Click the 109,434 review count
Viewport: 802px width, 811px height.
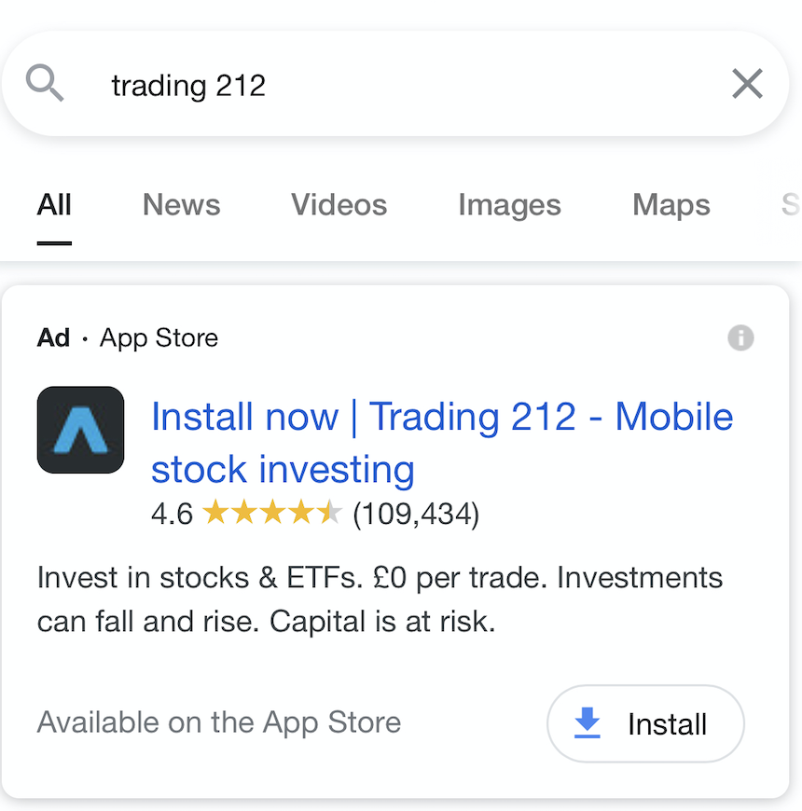click(x=416, y=514)
